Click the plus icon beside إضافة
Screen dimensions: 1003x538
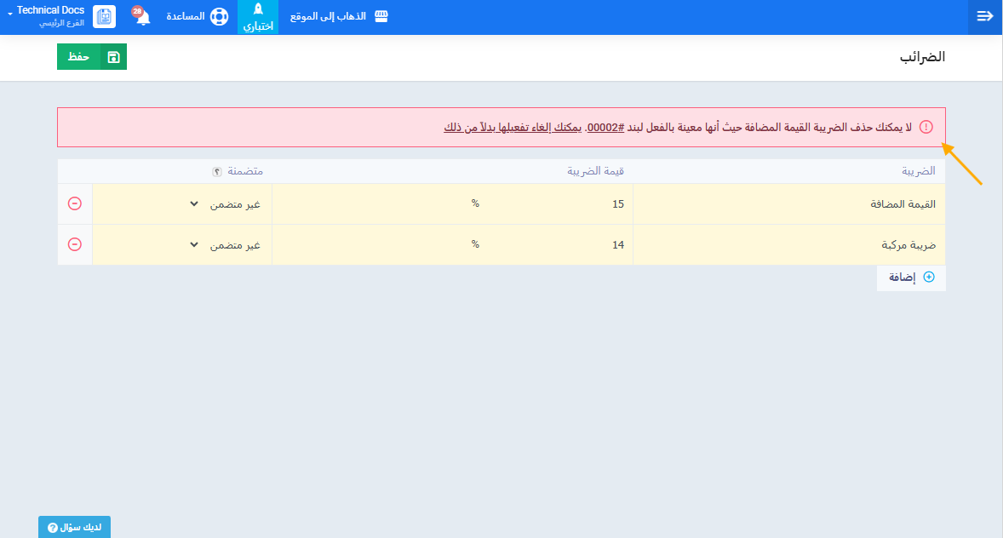click(x=929, y=277)
